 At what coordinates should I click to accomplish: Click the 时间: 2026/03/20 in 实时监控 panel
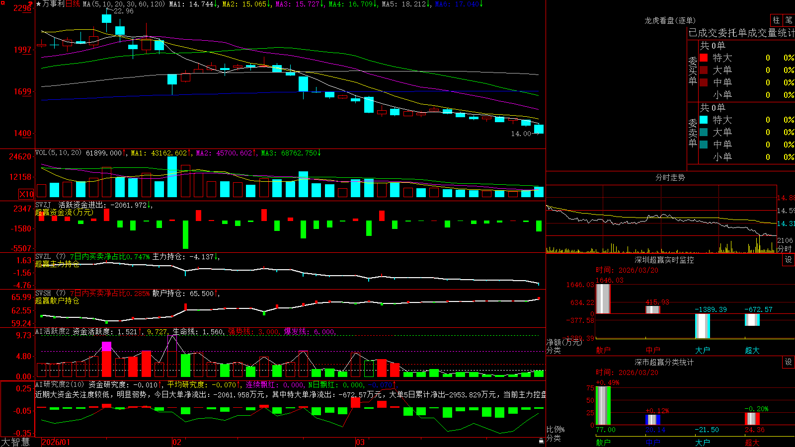tap(627, 270)
